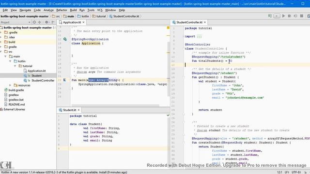Open the Navigate menu

coord(25,10)
